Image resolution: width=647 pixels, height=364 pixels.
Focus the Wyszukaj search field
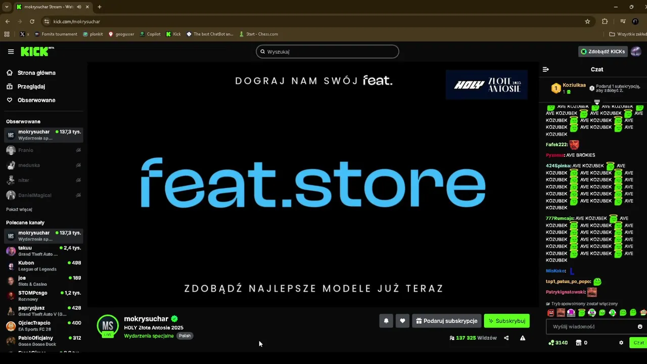pos(327,52)
